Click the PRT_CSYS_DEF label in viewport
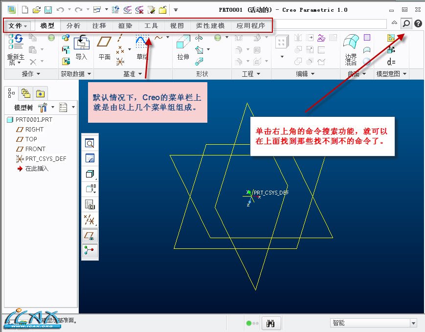The height and width of the screenshot is (332, 425). pos(271,193)
